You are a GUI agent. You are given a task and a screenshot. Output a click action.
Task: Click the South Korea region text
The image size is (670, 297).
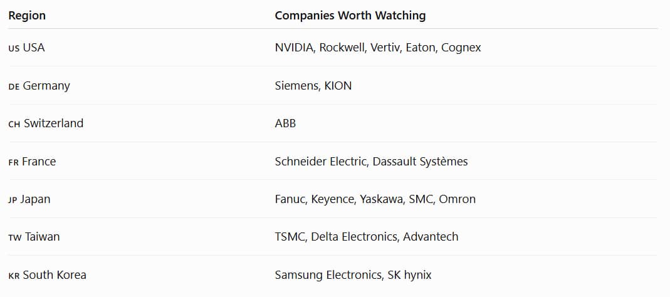point(55,275)
